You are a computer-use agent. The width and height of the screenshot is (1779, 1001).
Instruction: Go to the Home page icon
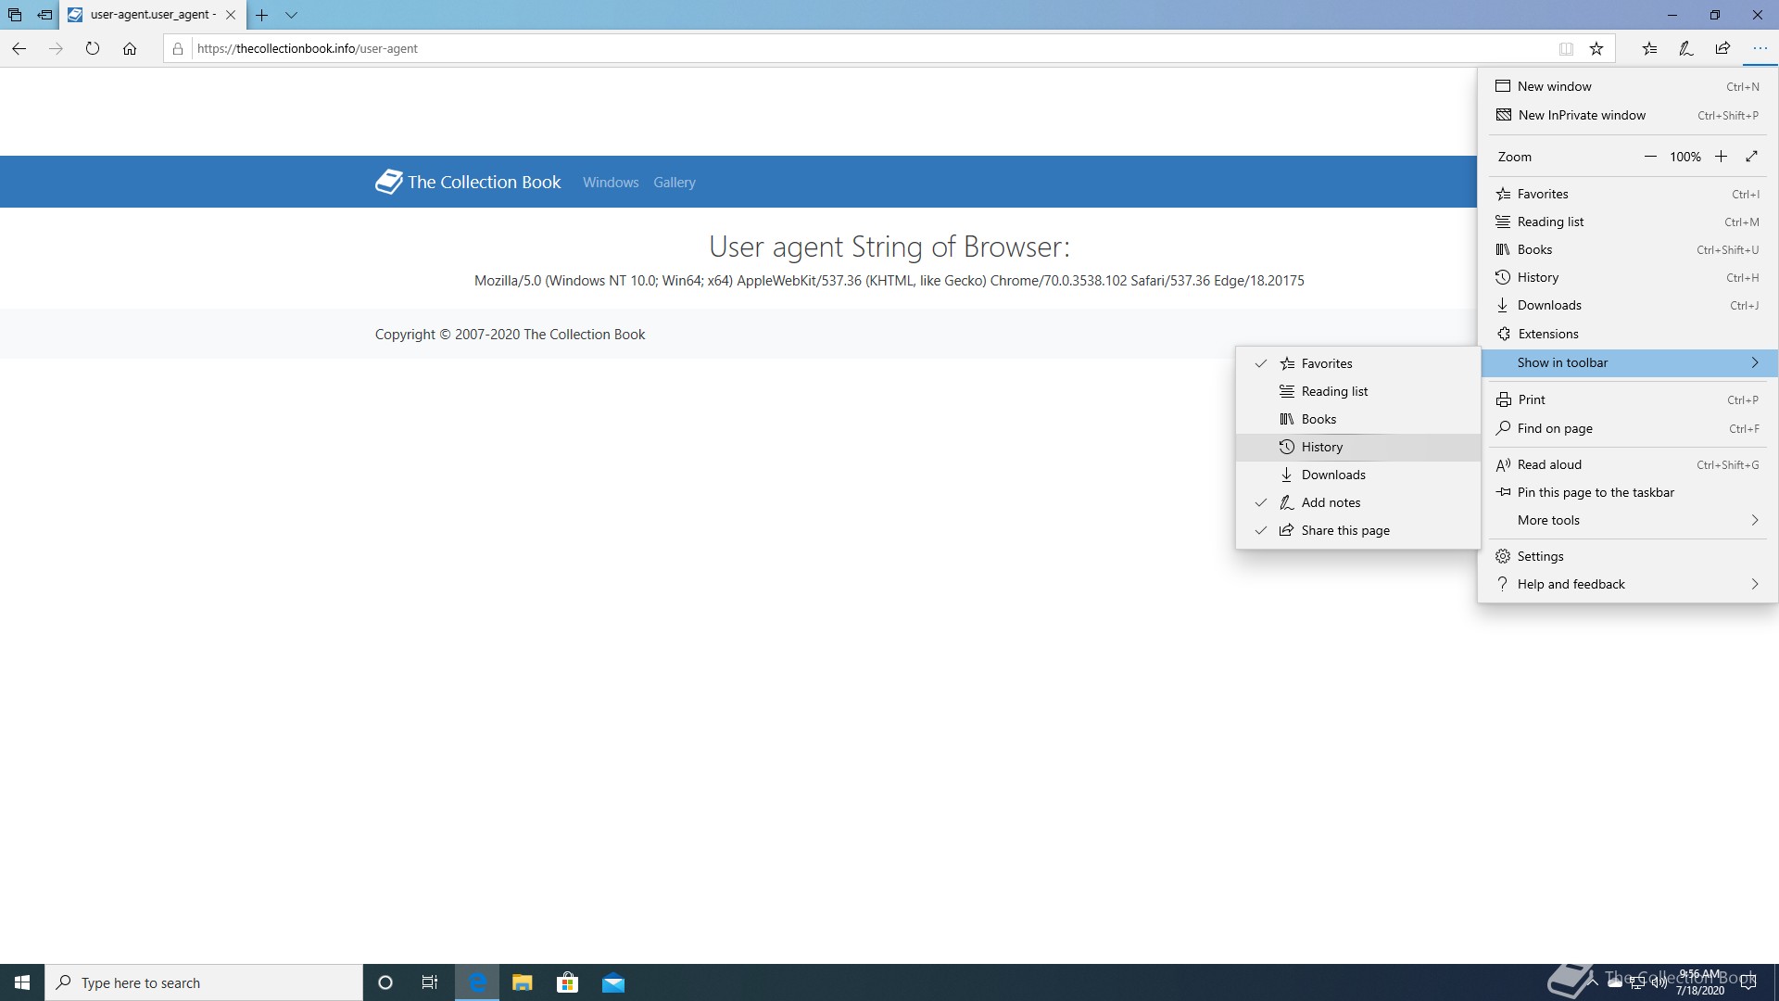point(130,48)
